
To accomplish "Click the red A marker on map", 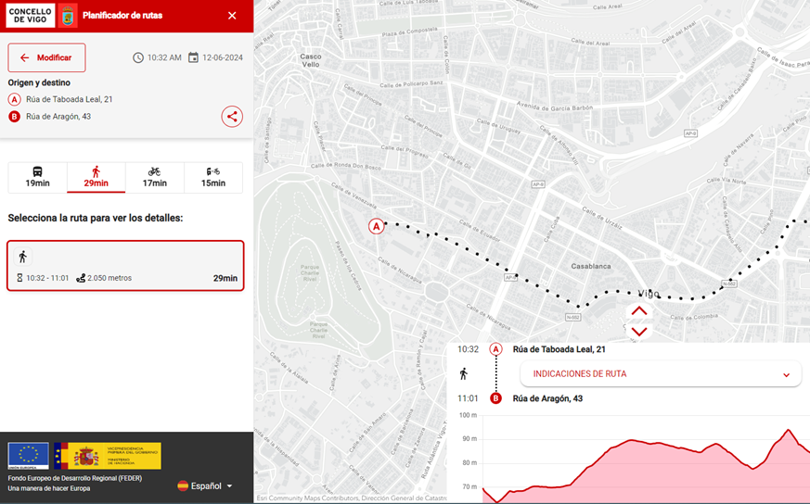I will click(x=376, y=226).
